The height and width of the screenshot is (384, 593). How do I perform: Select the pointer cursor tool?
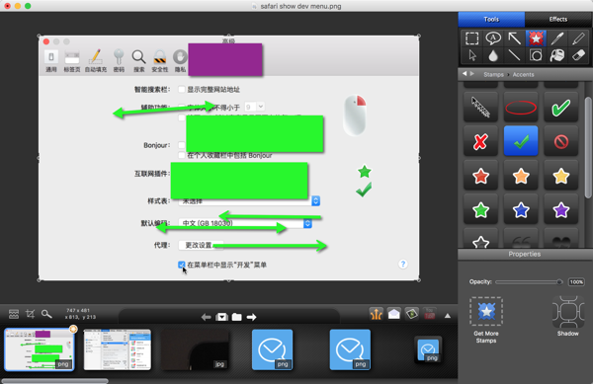[472, 55]
